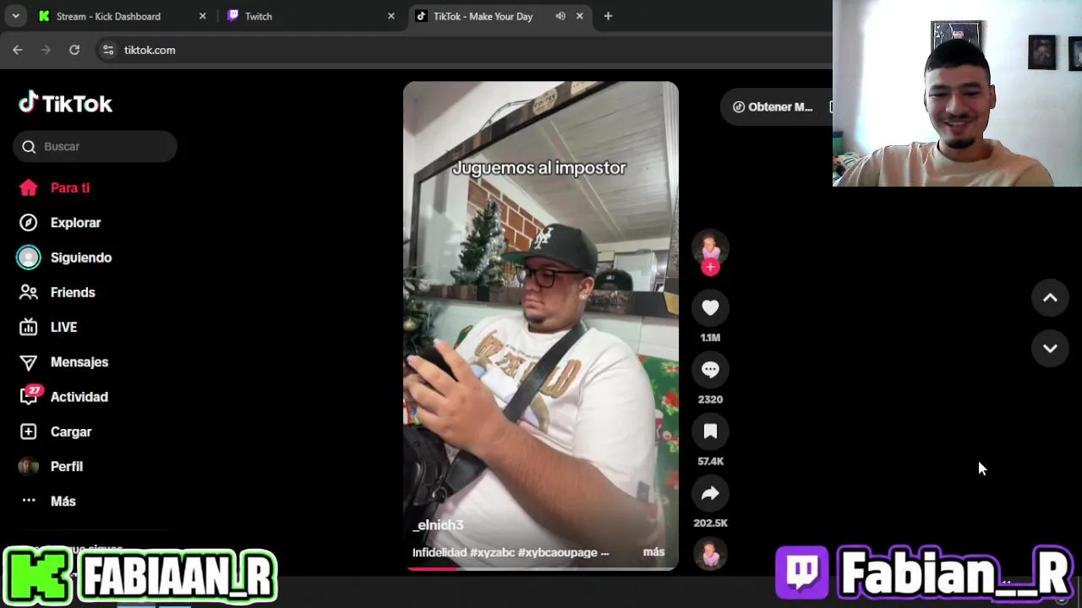Click the #xybcaoupage hashtag
This screenshot has height=608, width=1082.
(x=558, y=552)
